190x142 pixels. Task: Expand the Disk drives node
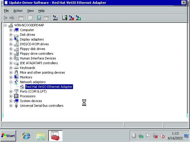point(11,35)
